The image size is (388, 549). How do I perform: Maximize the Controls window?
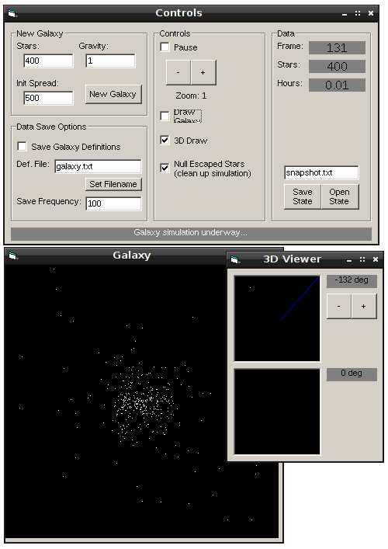click(x=358, y=13)
